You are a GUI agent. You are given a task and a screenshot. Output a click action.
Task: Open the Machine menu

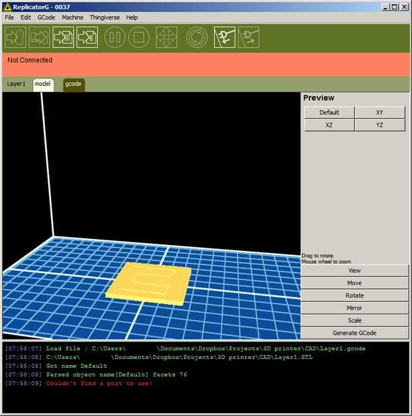point(72,17)
